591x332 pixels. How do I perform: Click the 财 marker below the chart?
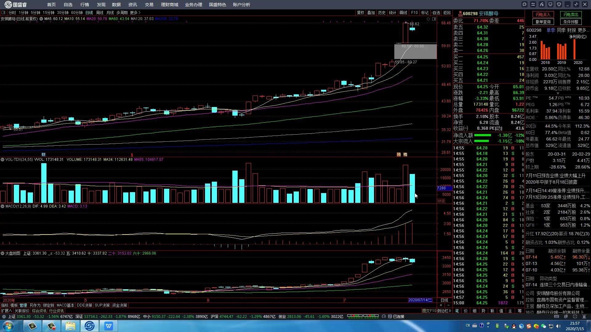point(43,154)
